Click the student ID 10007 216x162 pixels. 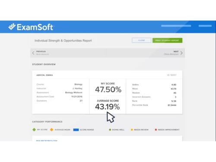pyautogui.click(x=172, y=75)
